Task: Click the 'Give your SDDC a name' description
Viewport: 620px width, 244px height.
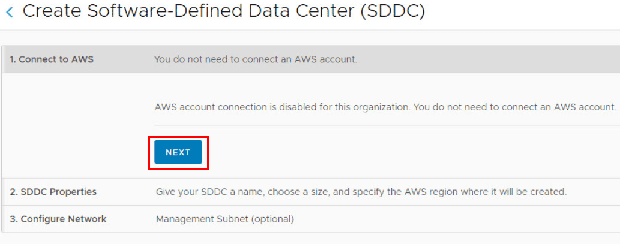Action: pyautogui.click(x=361, y=192)
